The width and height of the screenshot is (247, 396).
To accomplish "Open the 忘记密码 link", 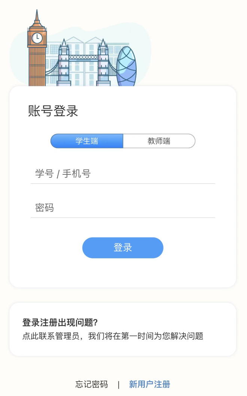I will 92,384.
